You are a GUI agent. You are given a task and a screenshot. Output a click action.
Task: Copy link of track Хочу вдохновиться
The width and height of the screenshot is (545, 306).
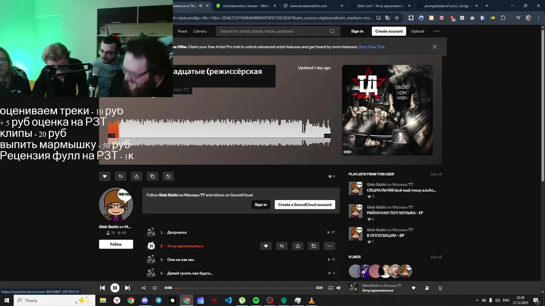(x=314, y=246)
